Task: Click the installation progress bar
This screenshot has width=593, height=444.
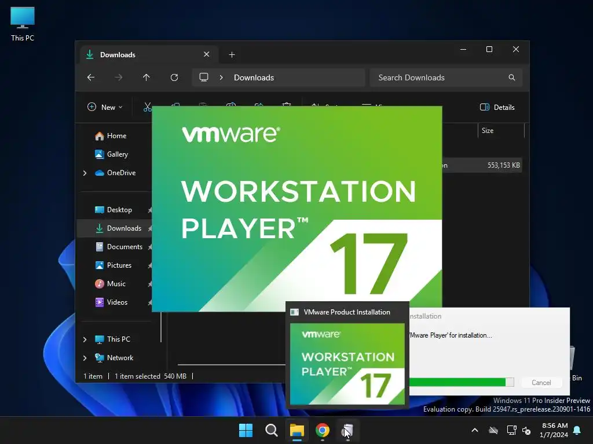Action: point(462,382)
